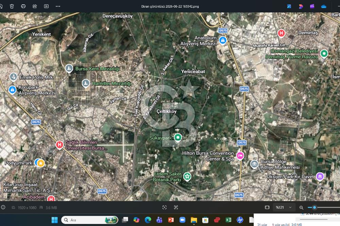Click the image dimensions 1920 x 1080 text
This screenshot has height=226, width=340.
click(x=27, y=208)
